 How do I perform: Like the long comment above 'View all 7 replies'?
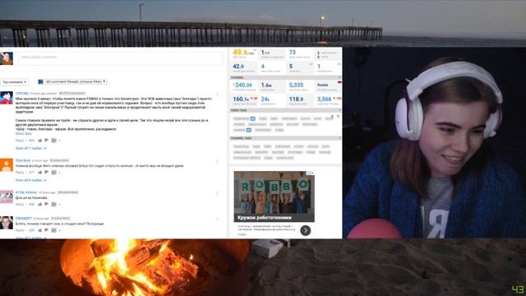(40, 141)
